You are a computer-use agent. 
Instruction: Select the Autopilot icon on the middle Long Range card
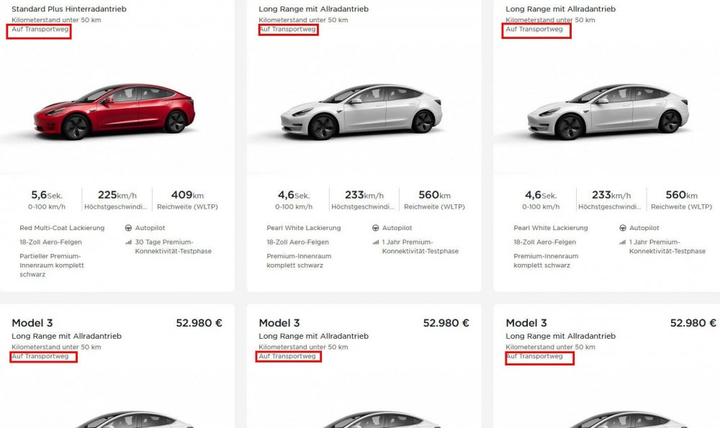pyautogui.click(x=375, y=227)
